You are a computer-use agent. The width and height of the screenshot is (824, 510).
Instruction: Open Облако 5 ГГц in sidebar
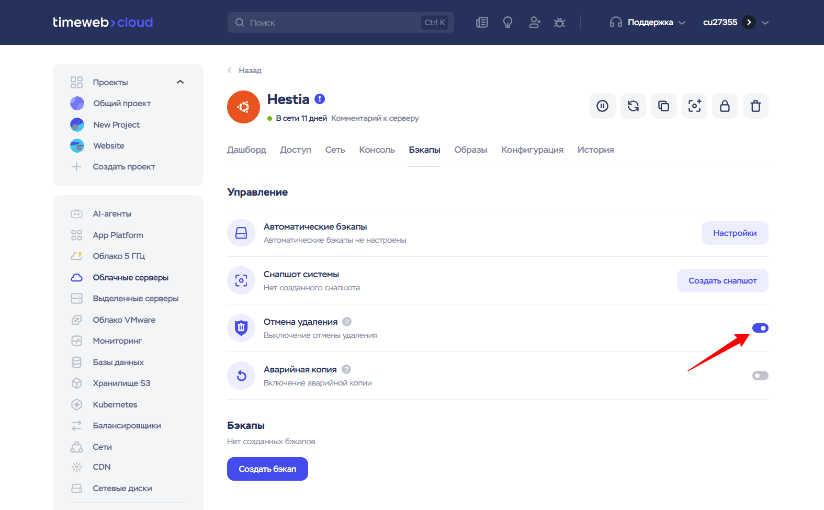(x=119, y=256)
